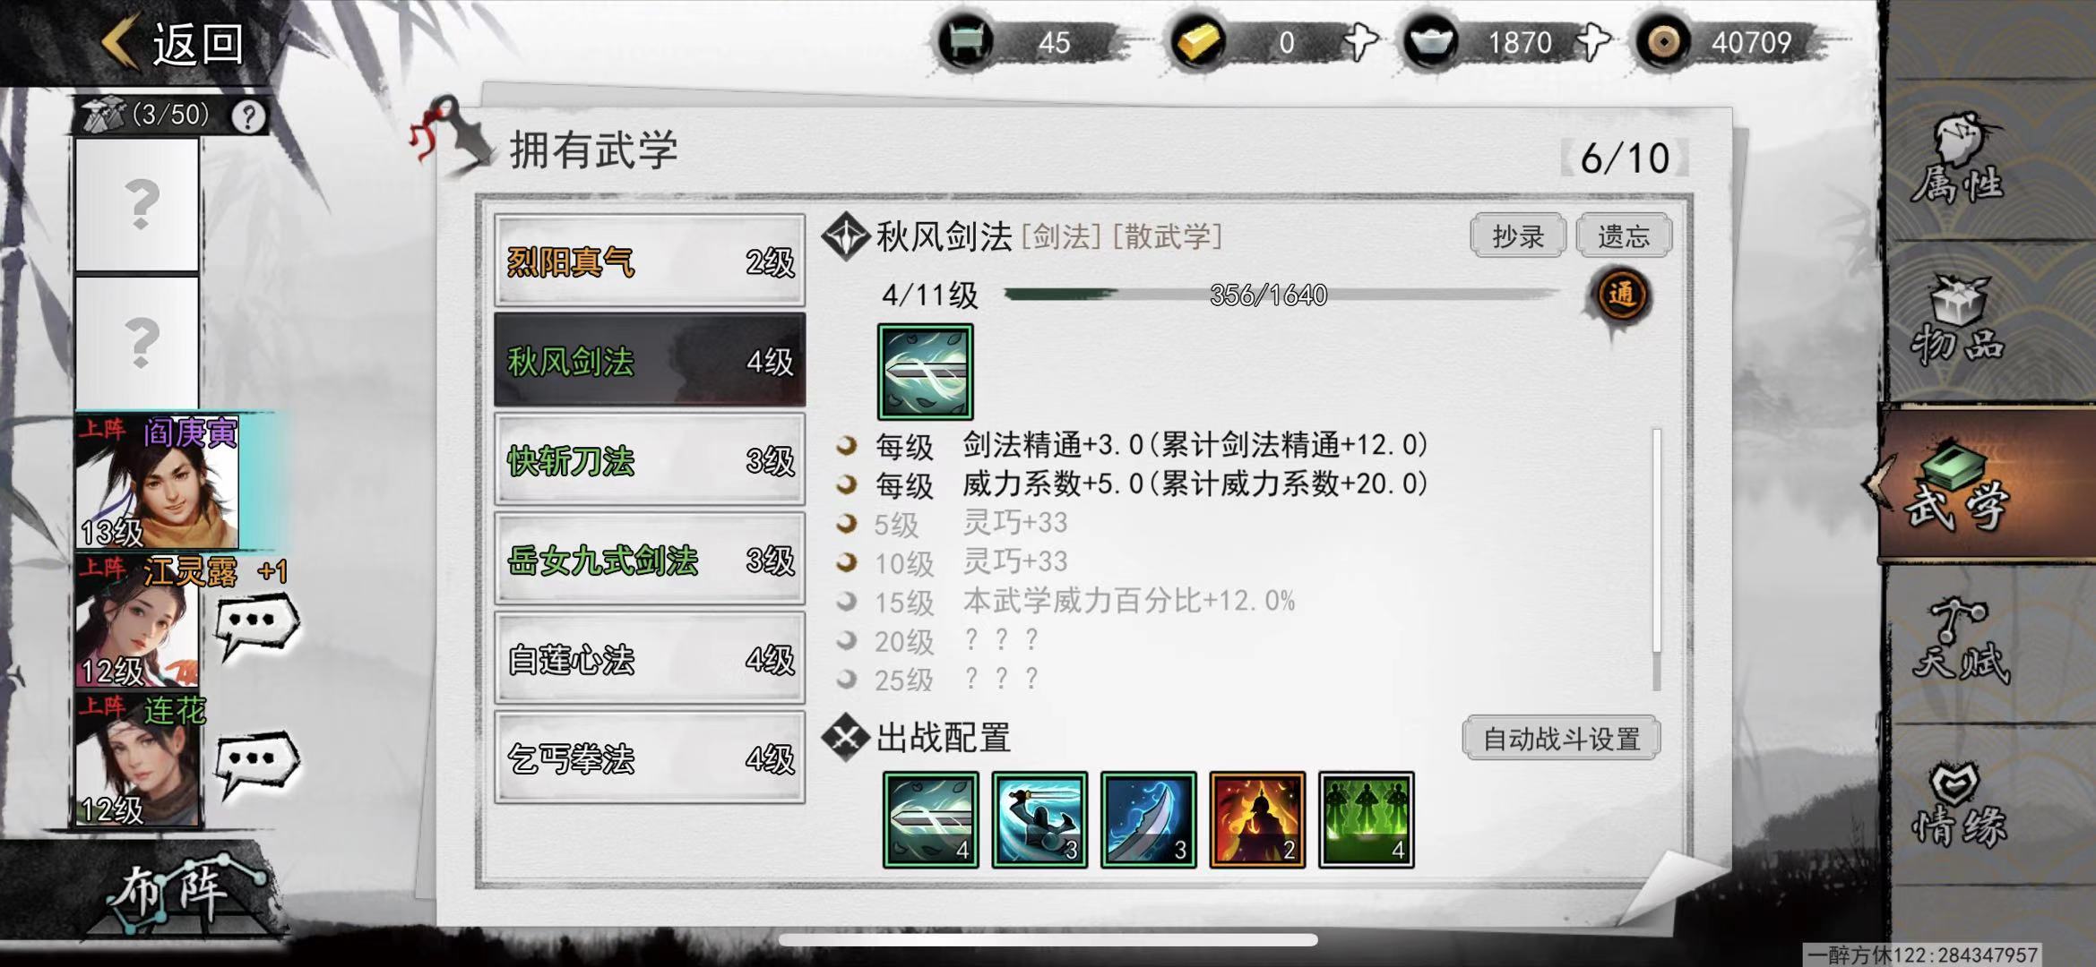Open 自动战斗设置 settings
2096x967 pixels.
1561,739
